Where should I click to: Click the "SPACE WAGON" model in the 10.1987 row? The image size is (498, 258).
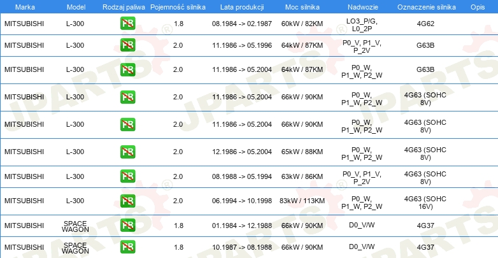(x=75, y=248)
